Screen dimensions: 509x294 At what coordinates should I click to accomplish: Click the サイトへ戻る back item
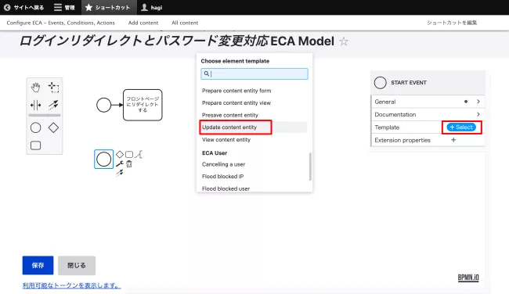[24, 8]
